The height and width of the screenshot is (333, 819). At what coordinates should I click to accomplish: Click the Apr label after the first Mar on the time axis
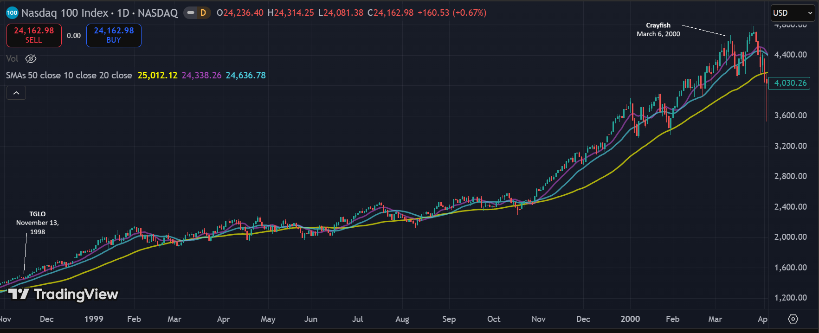pyautogui.click(x=223, y=319)
